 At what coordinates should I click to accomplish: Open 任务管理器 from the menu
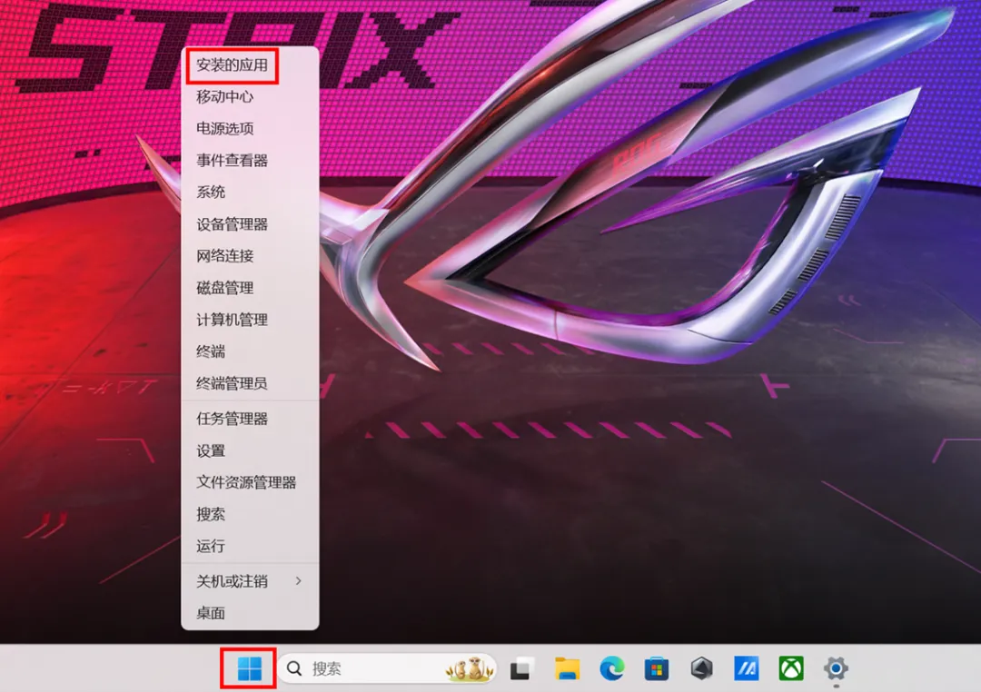click(x=250, y=420)
